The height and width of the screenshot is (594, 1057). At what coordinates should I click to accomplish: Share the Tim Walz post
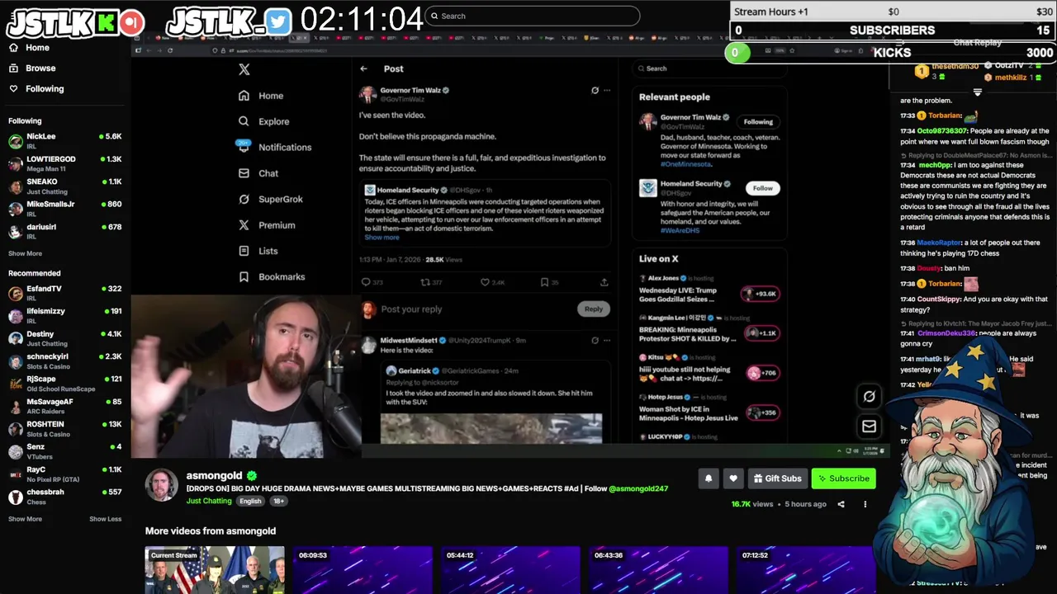tap(604, 282)
